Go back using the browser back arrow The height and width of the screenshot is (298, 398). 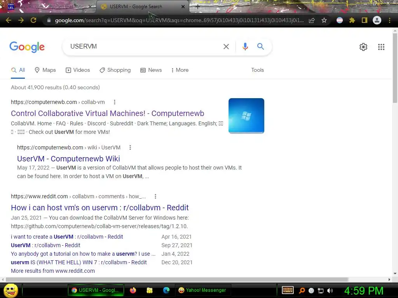9,20
